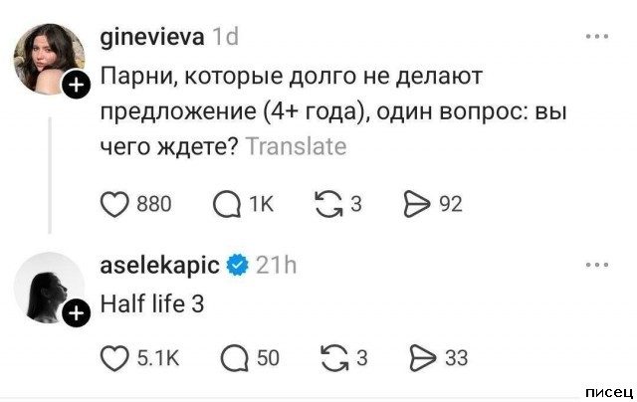Follow ginevieva using the plus badge
This screenshot has width=637, height=402.
coord(78,88)
